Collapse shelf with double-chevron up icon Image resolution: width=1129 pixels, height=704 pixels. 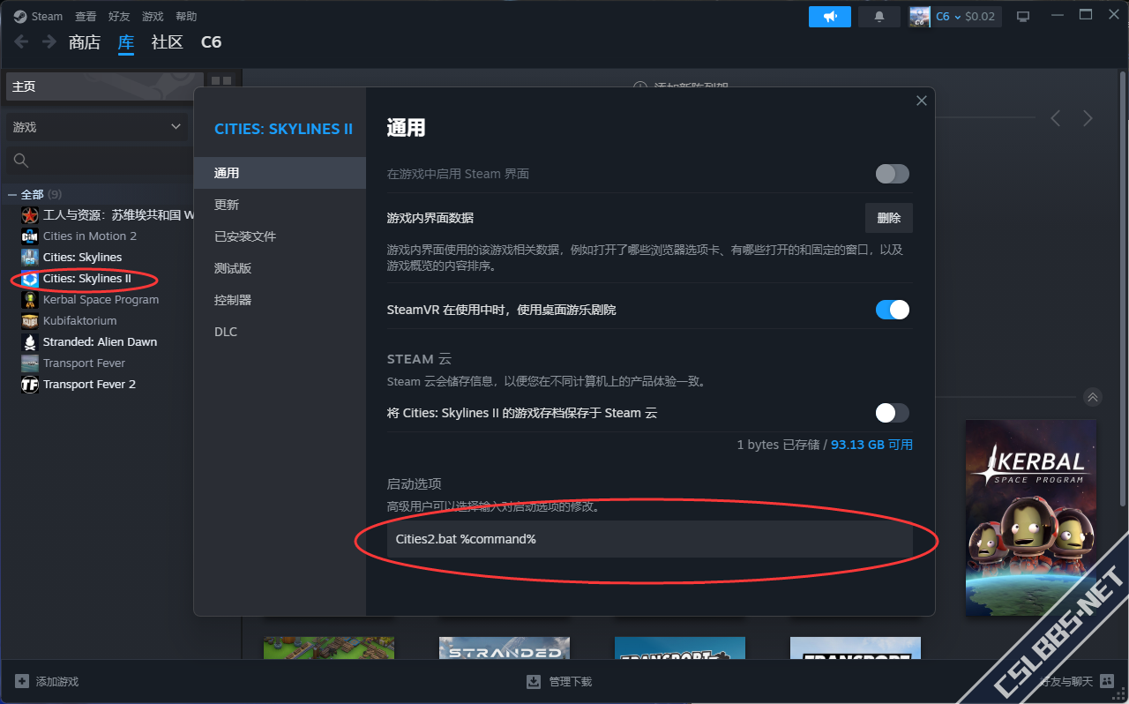click(1093, 397)
